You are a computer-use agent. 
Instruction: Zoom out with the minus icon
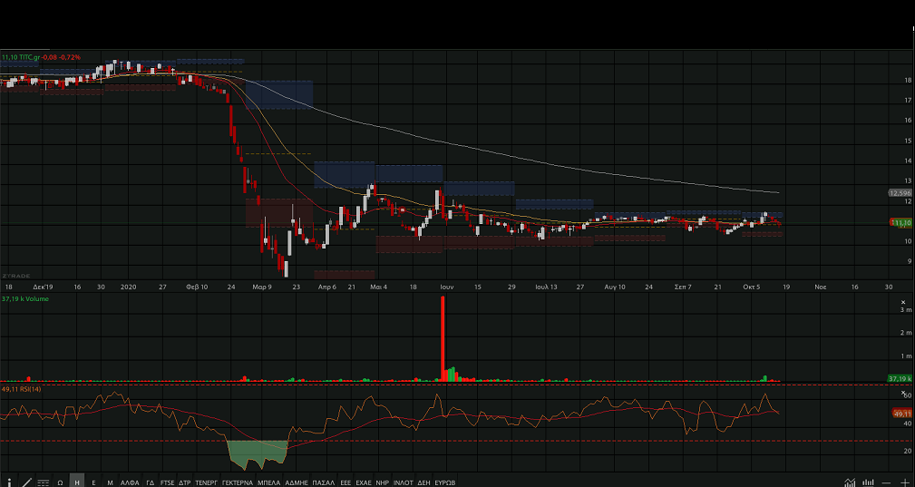(887, 482)
